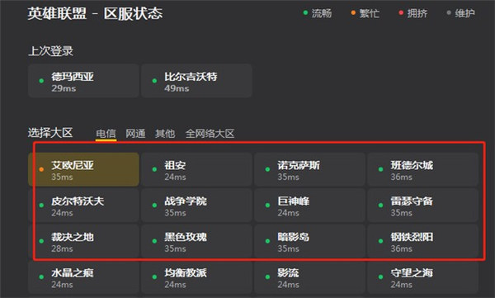Click the green status dot of 守望之海

[x=380, y=277]
